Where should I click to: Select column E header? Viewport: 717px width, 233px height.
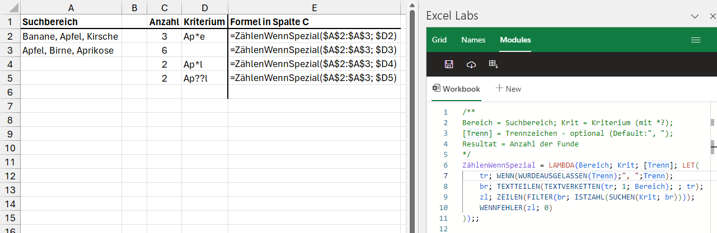315,8
